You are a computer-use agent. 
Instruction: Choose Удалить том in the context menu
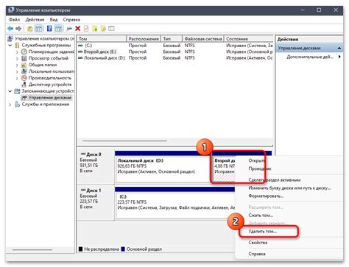tap(263, 231)
